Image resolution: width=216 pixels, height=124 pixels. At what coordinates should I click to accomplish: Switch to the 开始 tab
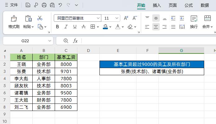[141, 5]
